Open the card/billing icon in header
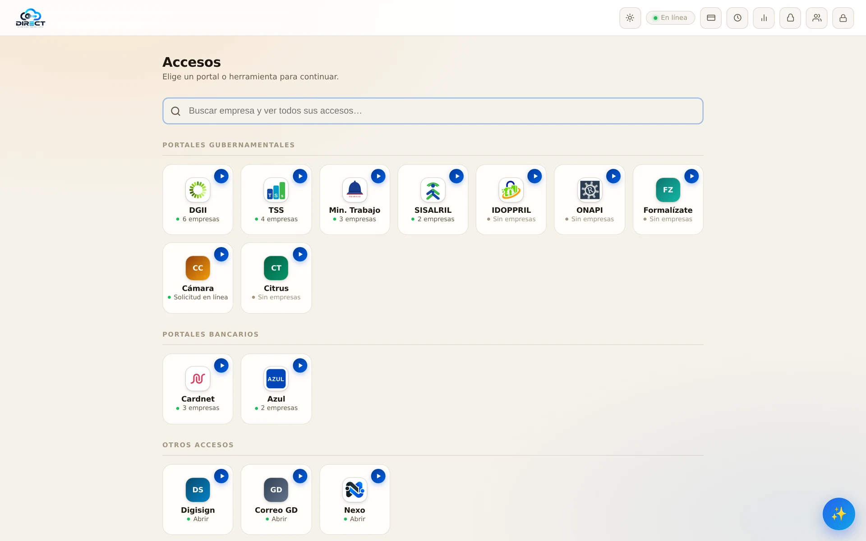866x541 pixels. (x=711, y=18)
